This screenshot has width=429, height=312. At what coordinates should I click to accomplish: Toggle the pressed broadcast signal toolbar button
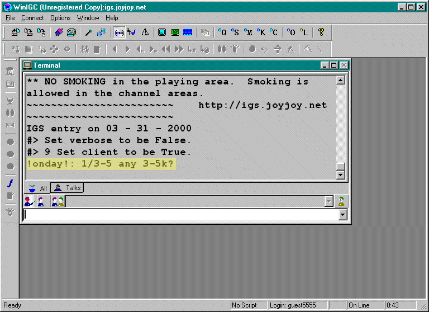tap(119, 32)
